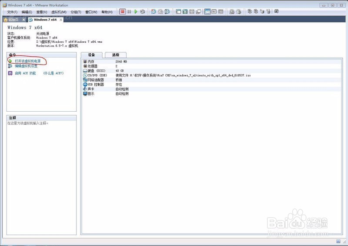
Task: Select the Windows 7 x64 tab
Action: click(x=45, y=20)
